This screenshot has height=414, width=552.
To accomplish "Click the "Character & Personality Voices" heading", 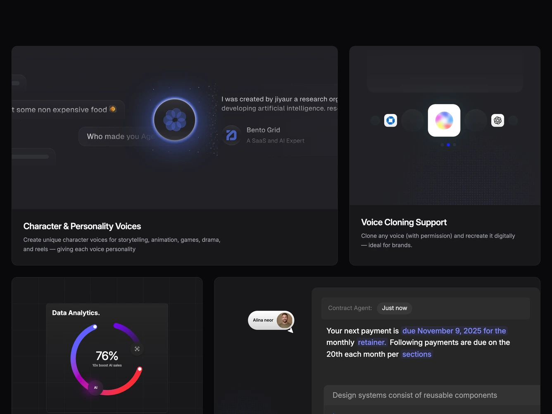I will coord(82,226).
